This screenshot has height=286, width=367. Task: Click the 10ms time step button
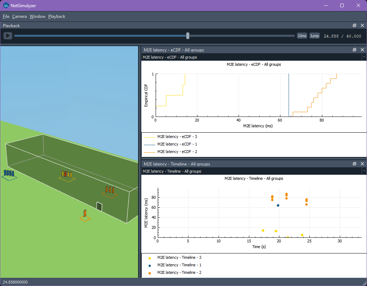click(x=302, y=36)
